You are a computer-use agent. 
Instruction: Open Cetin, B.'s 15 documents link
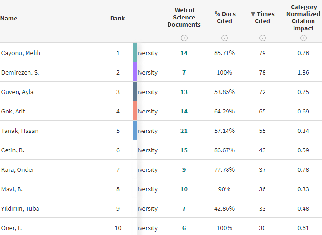click(x=184, y=150)
